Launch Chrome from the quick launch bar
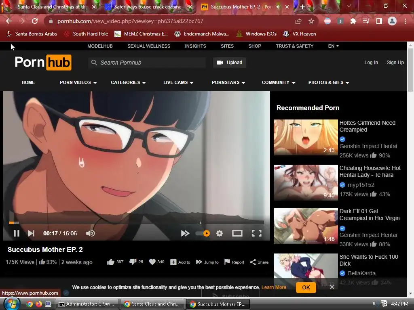The width and height of the screenshot is (414, 310). 30,304
